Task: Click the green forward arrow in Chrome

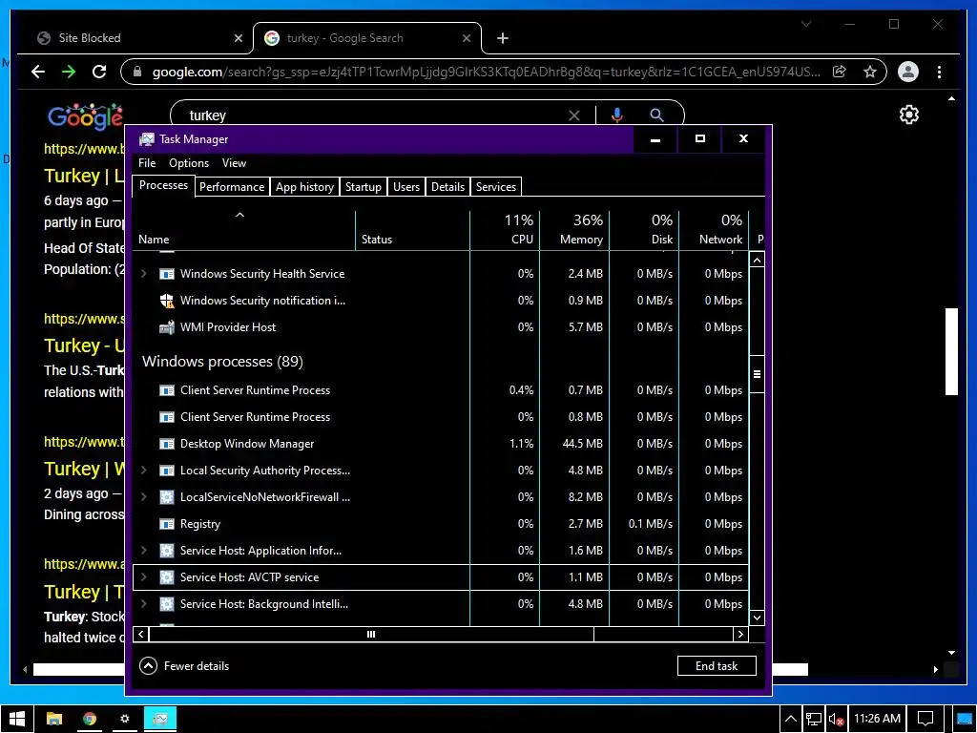Action: (69, 72)
